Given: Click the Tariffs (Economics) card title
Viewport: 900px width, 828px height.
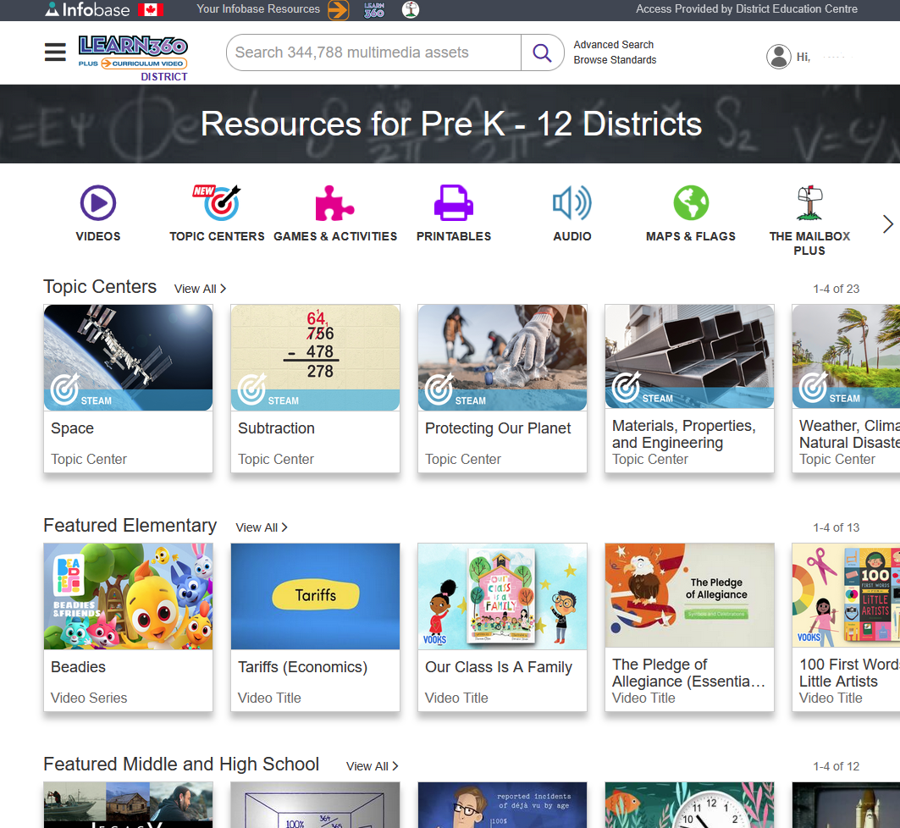Looking at the screenshot, I should point(302,667).
